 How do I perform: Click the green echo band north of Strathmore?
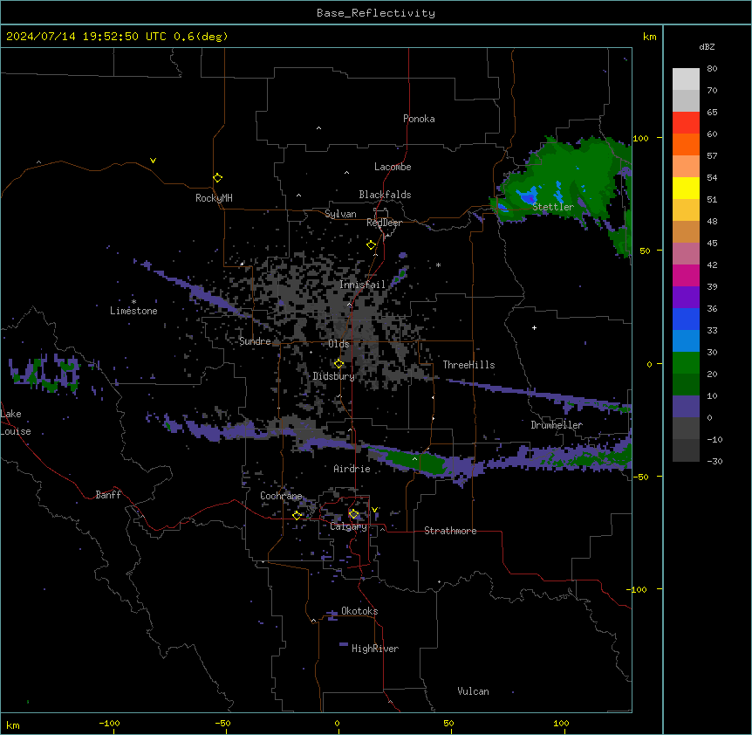click(x=414, y=461)
